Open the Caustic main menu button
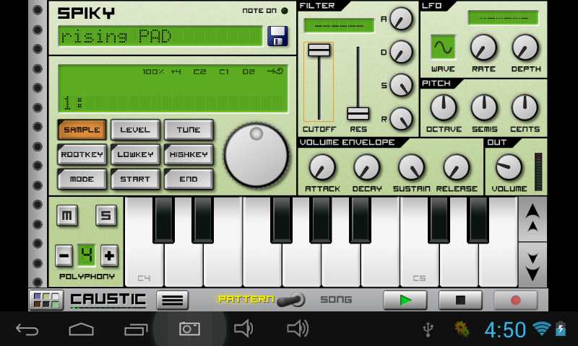 [x=172, y=300]
